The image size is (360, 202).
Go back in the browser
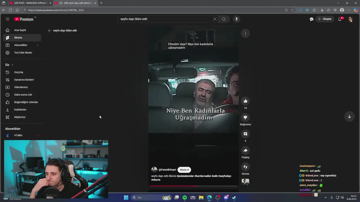[x=4, y=10]
